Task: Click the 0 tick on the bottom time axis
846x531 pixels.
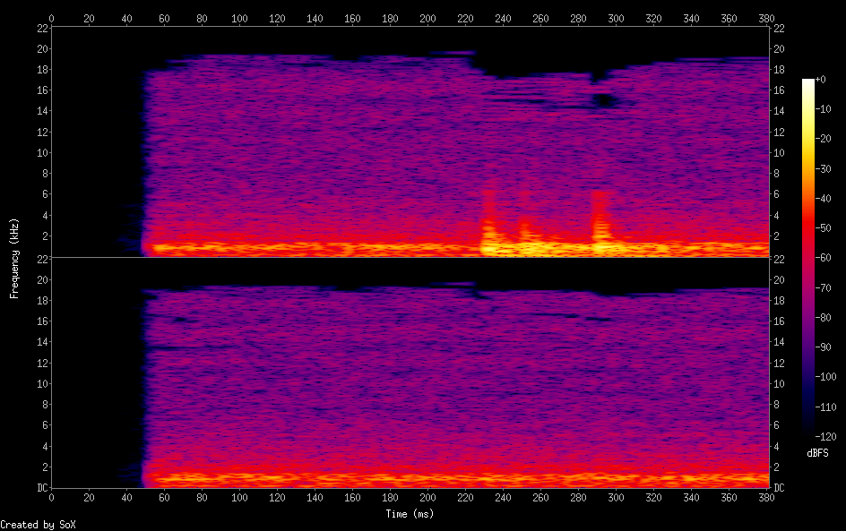Action: coord(51,497)
